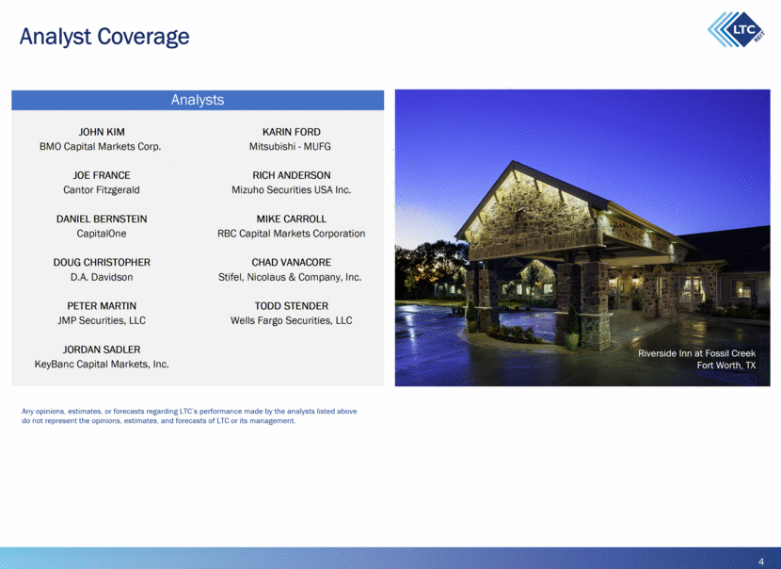Screen dimensions: 781x569
Task: Click the 'Cantor Fitzgerald' firm name
Action: pos(102,190)
